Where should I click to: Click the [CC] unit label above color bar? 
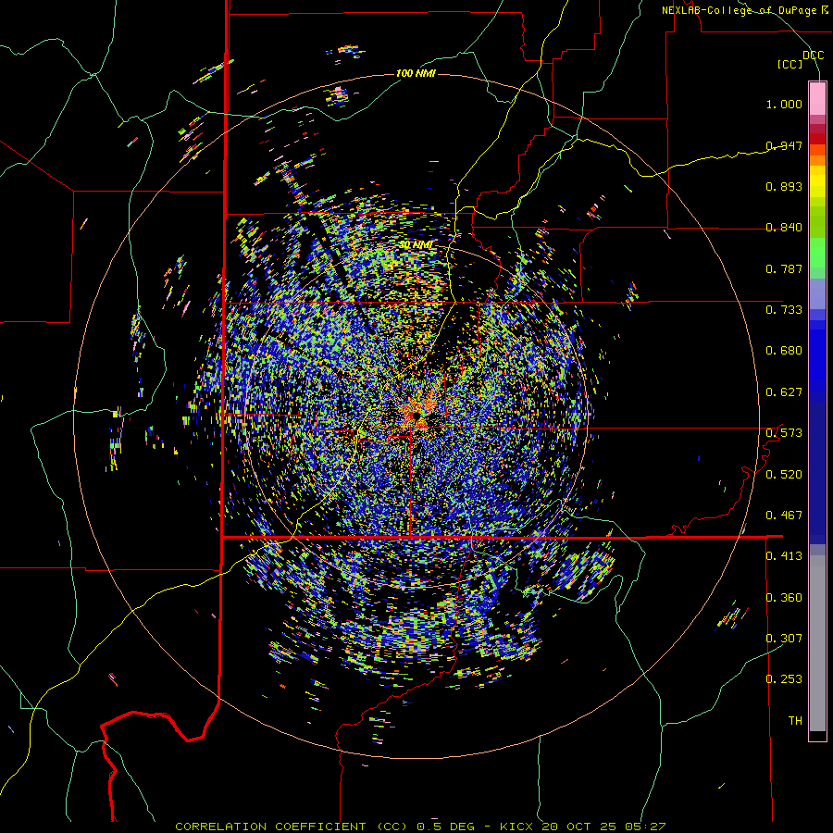pos(790,64)
